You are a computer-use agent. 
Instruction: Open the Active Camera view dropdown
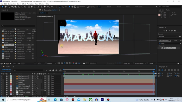point(140,63)
